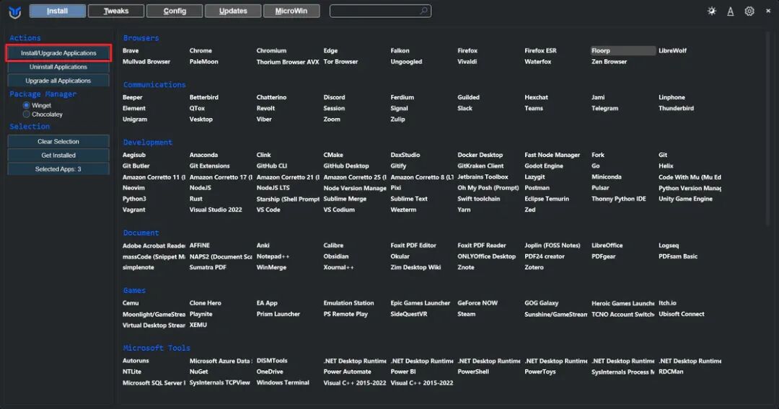Select the Chrome app entry

coord(201,50)
